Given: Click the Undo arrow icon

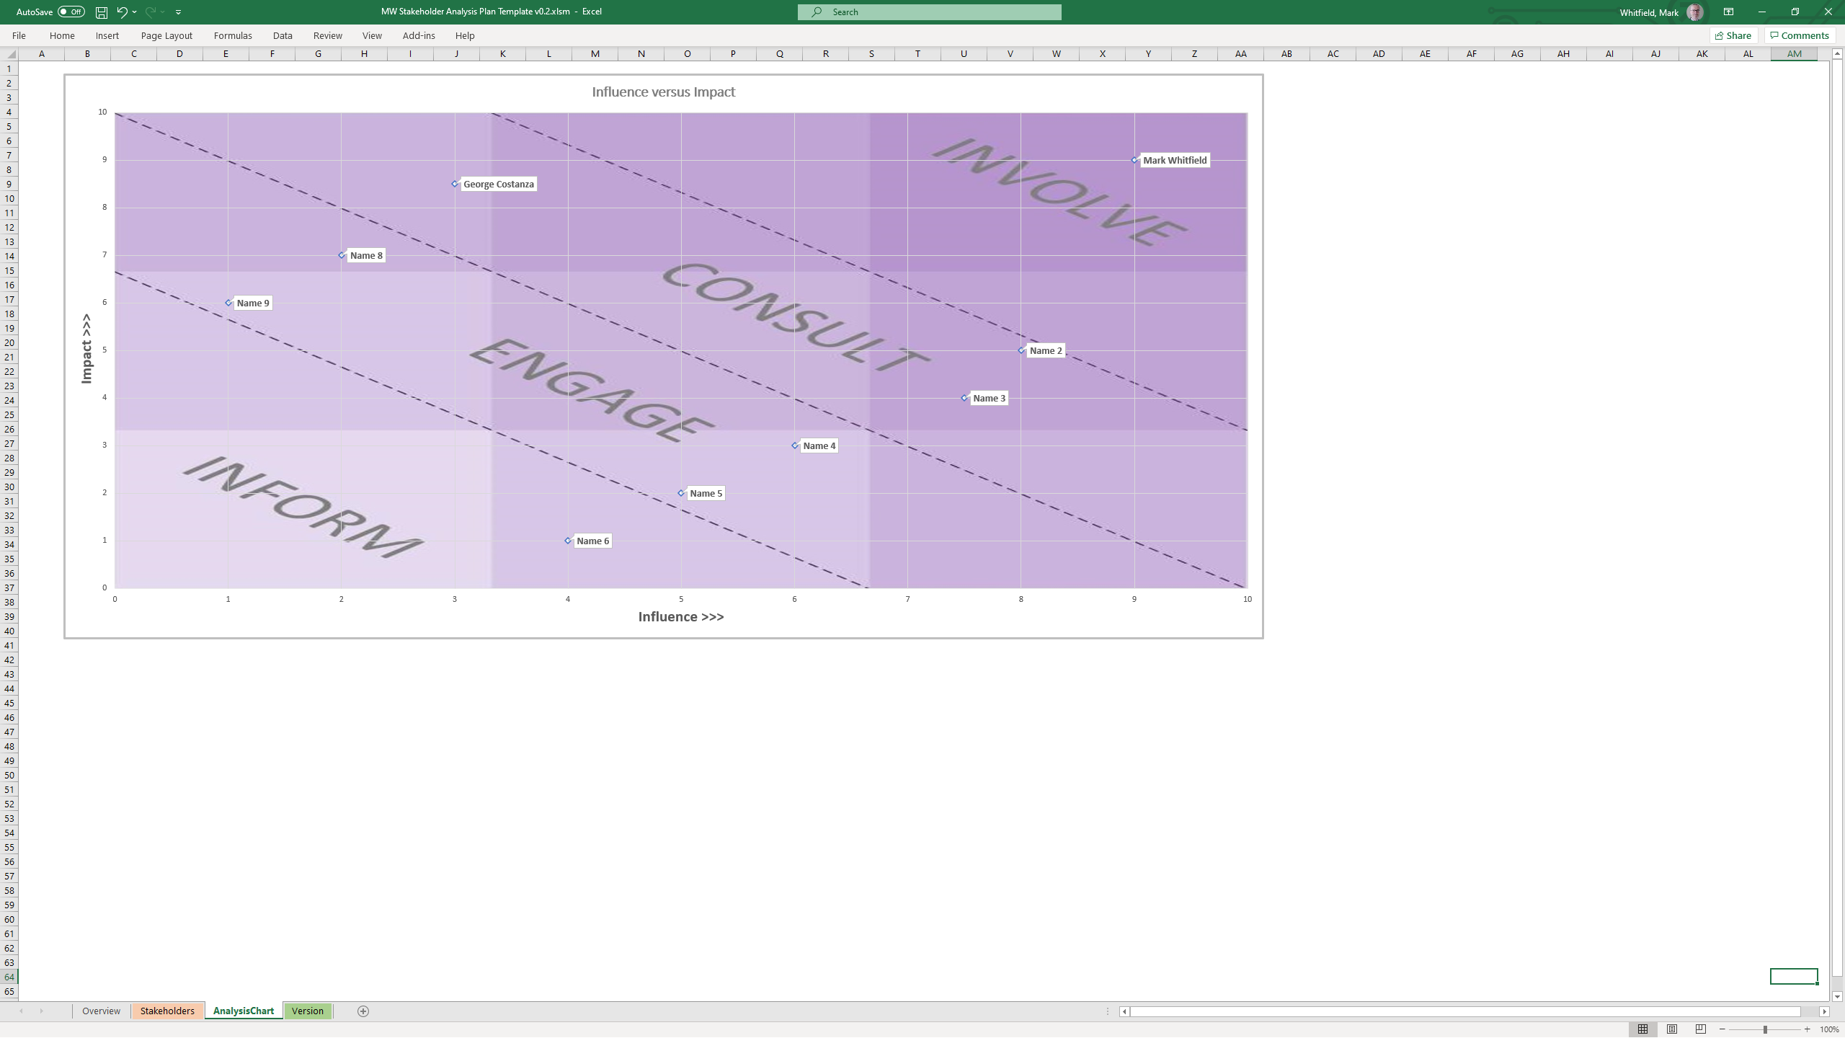Looking at the screenshot, I should point(122,12).
